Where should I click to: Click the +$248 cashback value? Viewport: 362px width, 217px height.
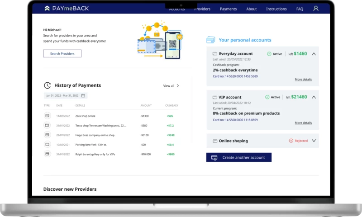click(x=171, y=135)
